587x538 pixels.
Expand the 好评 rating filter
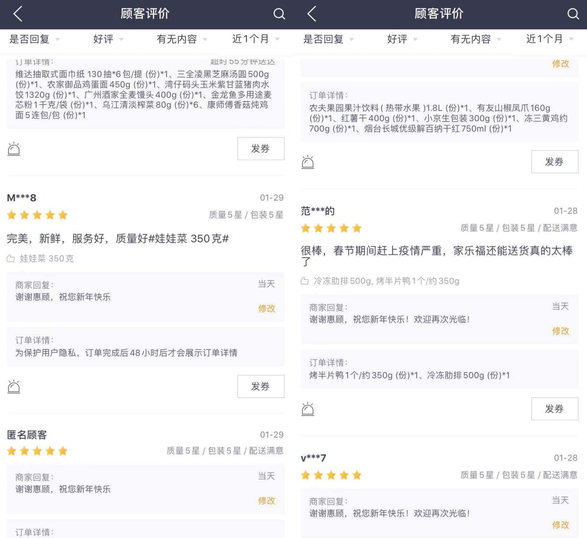click(104, 39)
